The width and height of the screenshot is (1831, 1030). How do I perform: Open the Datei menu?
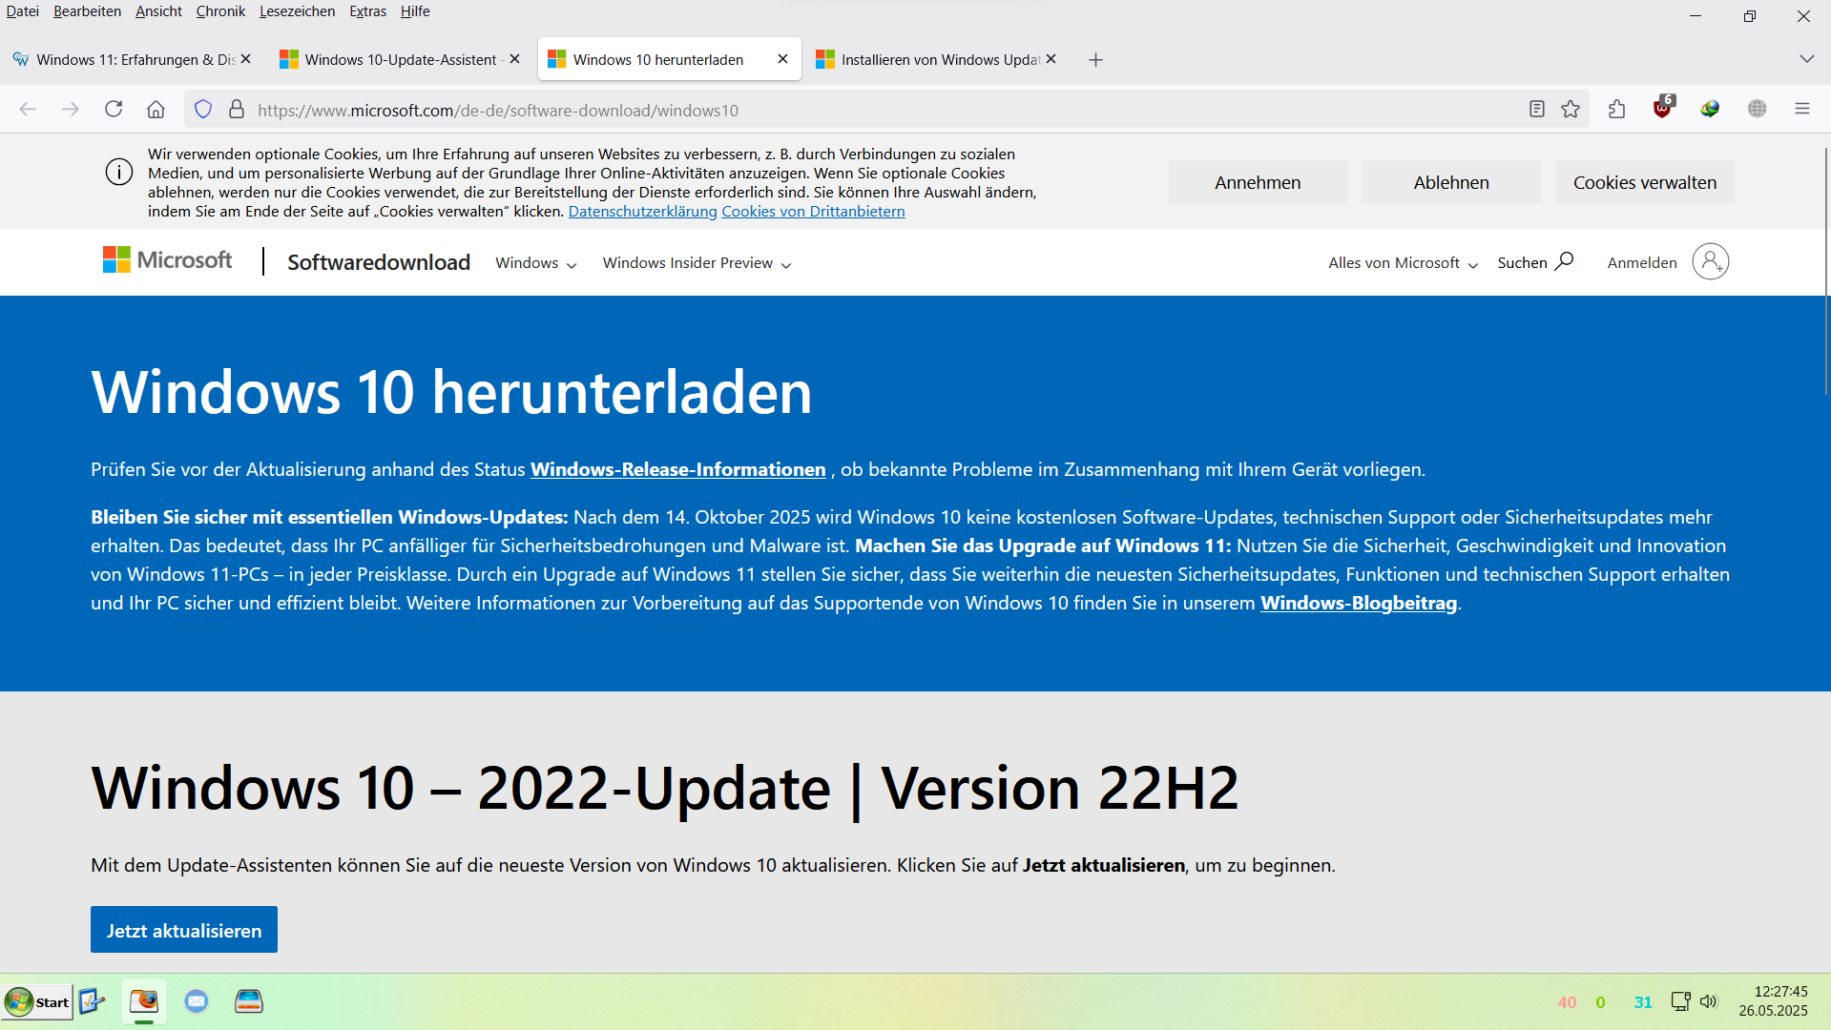click(22, 11)
